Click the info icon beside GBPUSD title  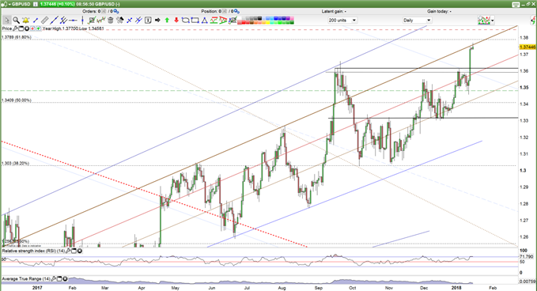(x=36, y=4)
